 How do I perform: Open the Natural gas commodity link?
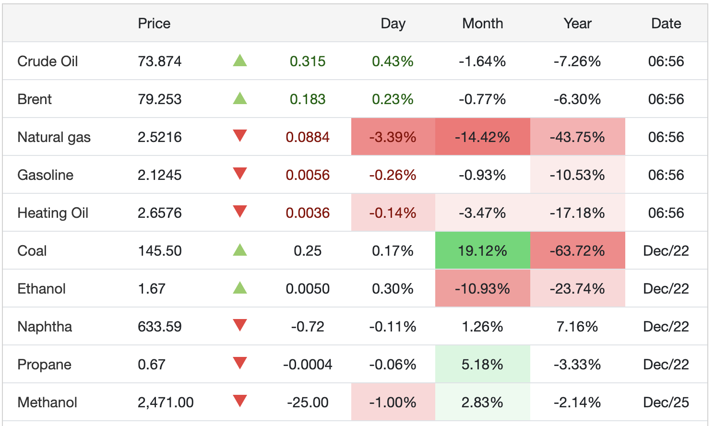[x=54, y=137]
